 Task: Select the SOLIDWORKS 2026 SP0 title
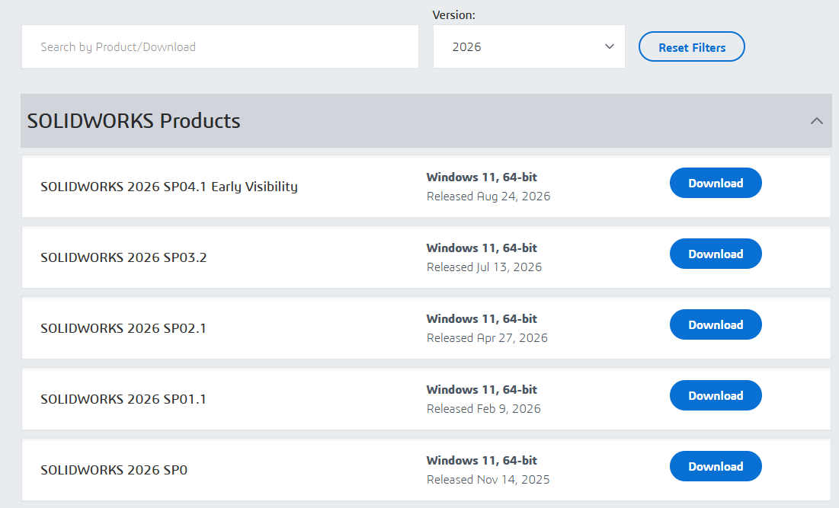(x=114, y=470)
